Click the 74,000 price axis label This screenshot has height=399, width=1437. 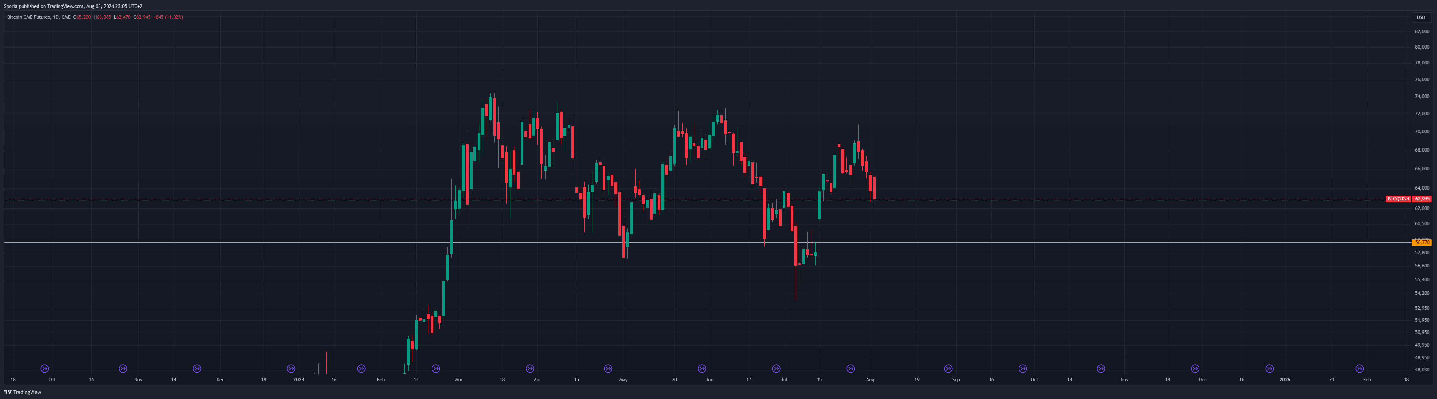coord(1422,96)
